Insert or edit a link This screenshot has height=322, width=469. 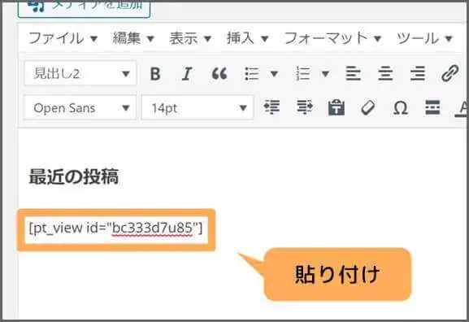point(450,74)
